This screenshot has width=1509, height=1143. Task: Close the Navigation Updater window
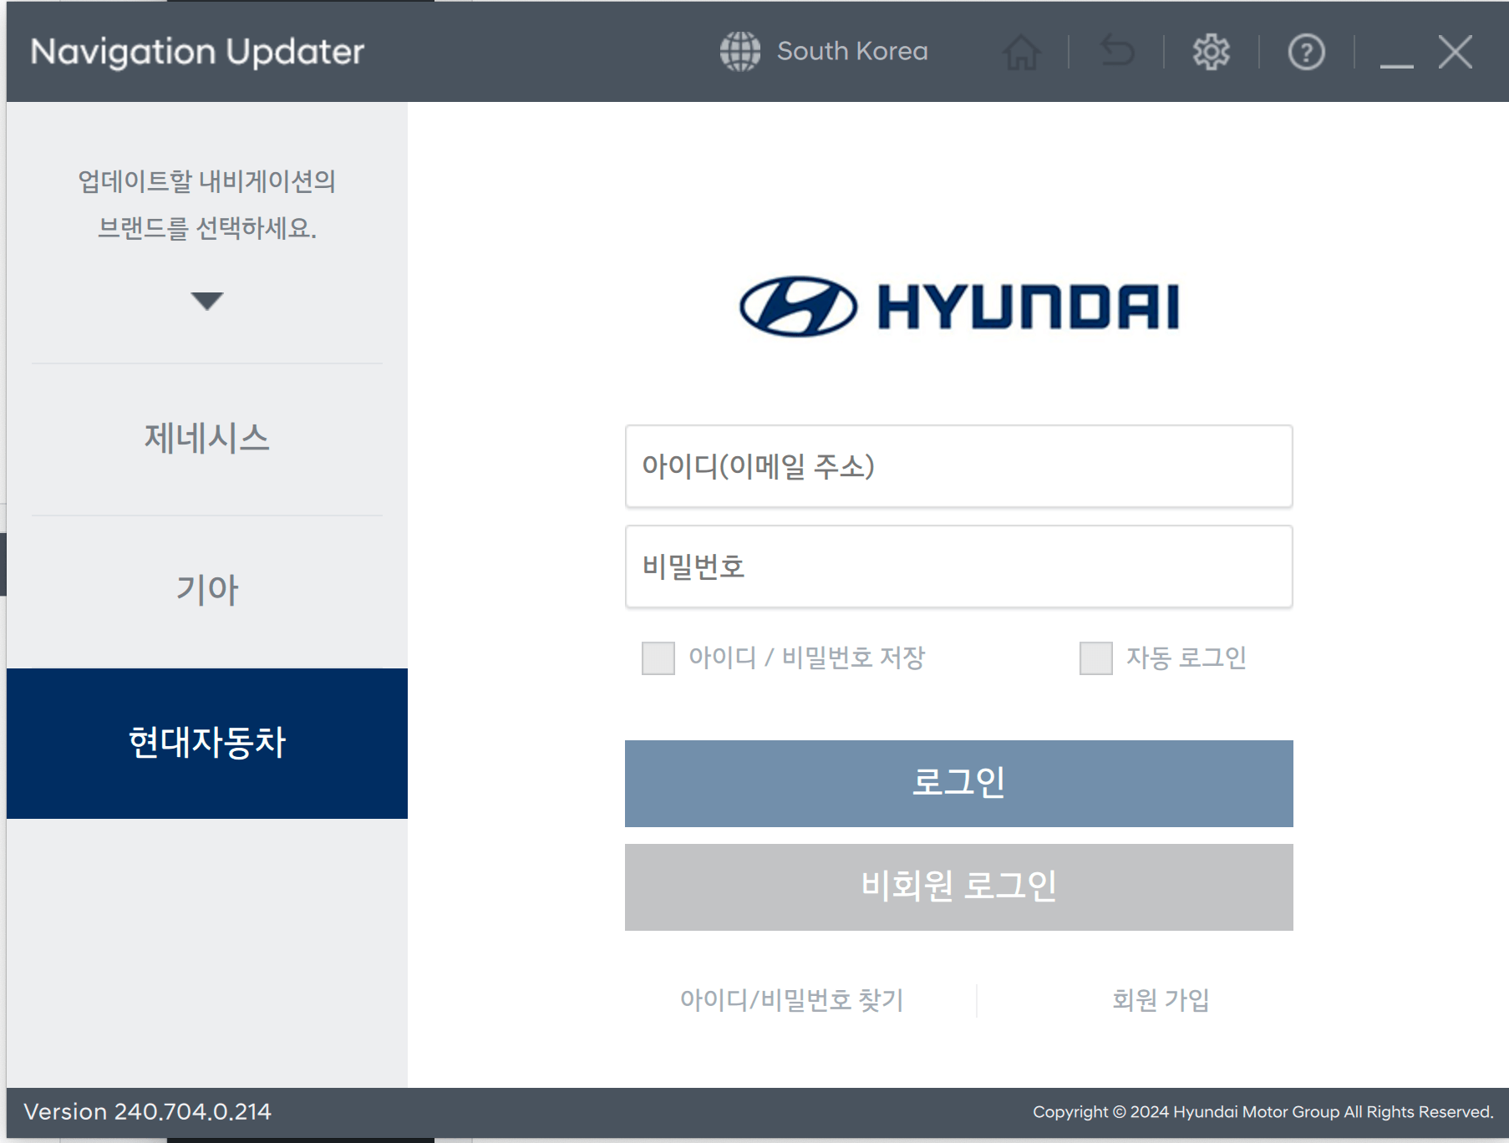[x=1456, y=52]
